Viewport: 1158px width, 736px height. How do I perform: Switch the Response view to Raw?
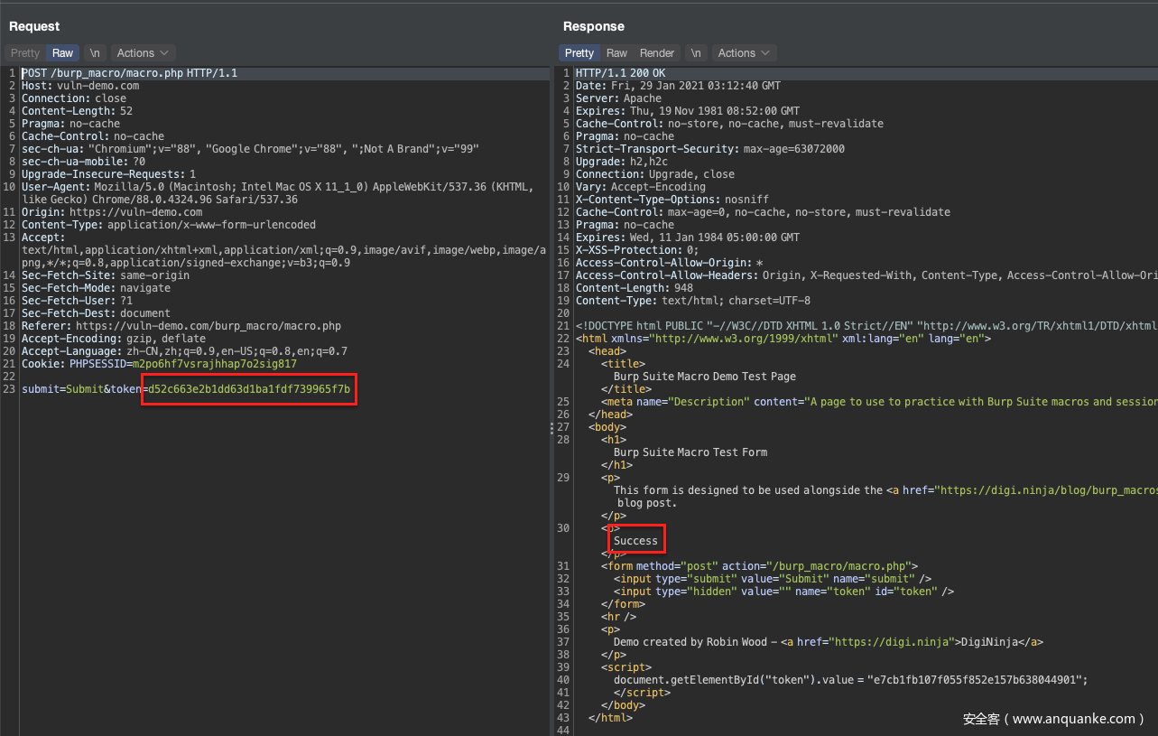tap(616, 53)
